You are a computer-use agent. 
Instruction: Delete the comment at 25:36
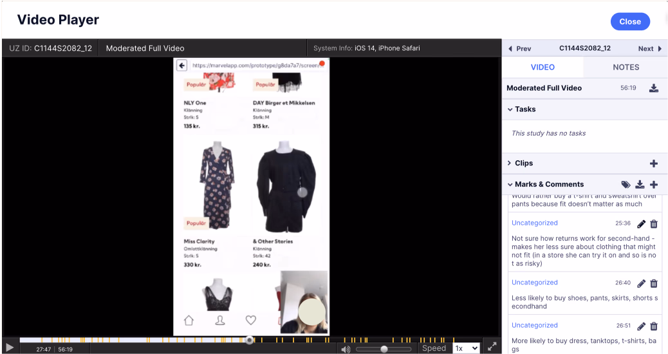click(654, 223)
